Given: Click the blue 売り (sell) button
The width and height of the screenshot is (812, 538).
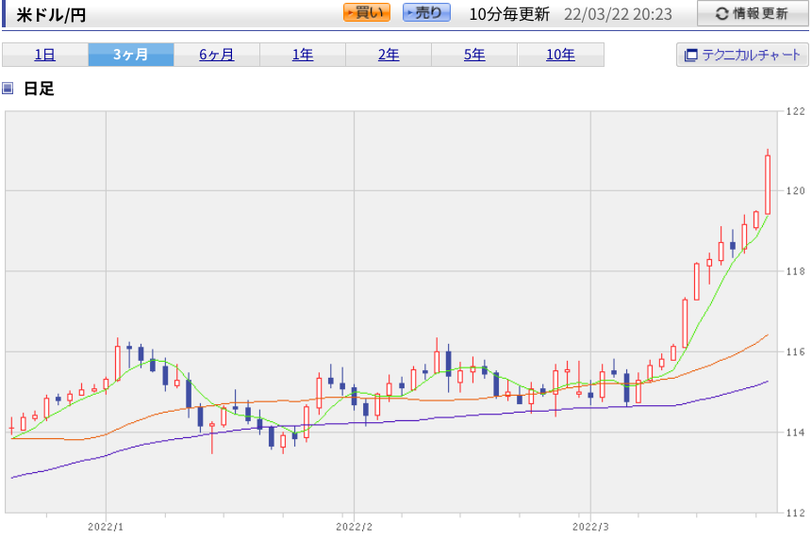Looking at the screenshot, I should coord(426,12).
